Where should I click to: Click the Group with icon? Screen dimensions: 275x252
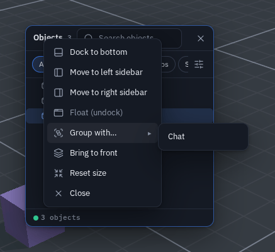pos(59,133)
